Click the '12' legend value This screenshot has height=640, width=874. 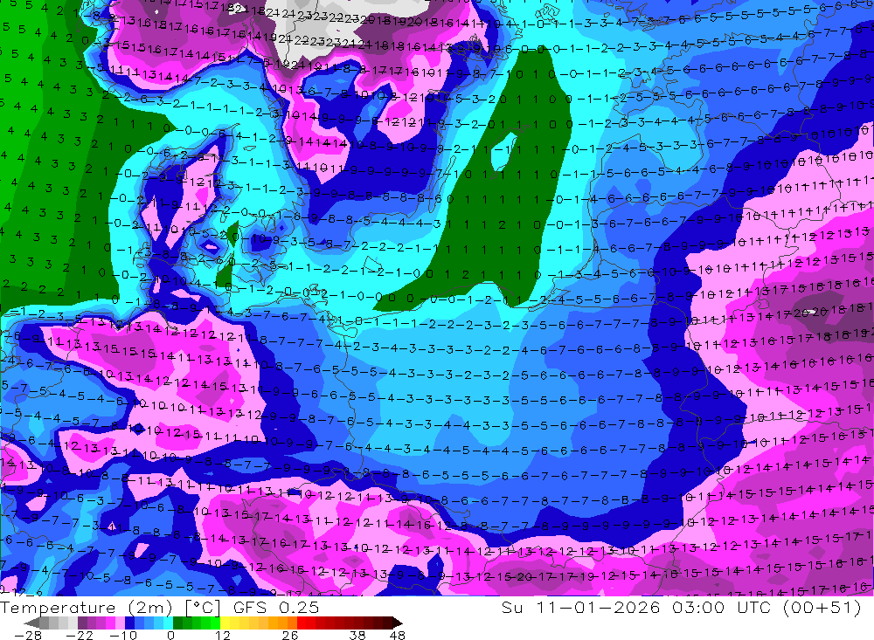pos(222,636)
